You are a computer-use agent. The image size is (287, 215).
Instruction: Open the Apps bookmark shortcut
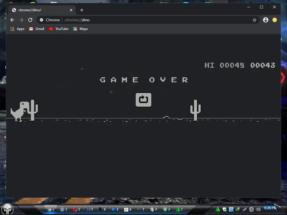pyautogui.click(x=17, y=29)
